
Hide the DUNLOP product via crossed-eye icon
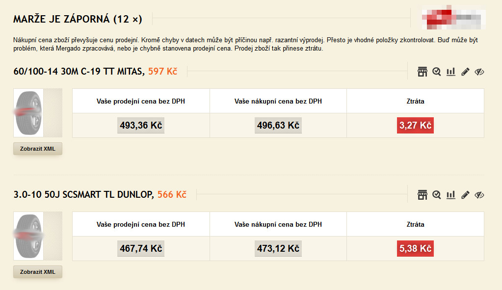(x=479, y=195)
